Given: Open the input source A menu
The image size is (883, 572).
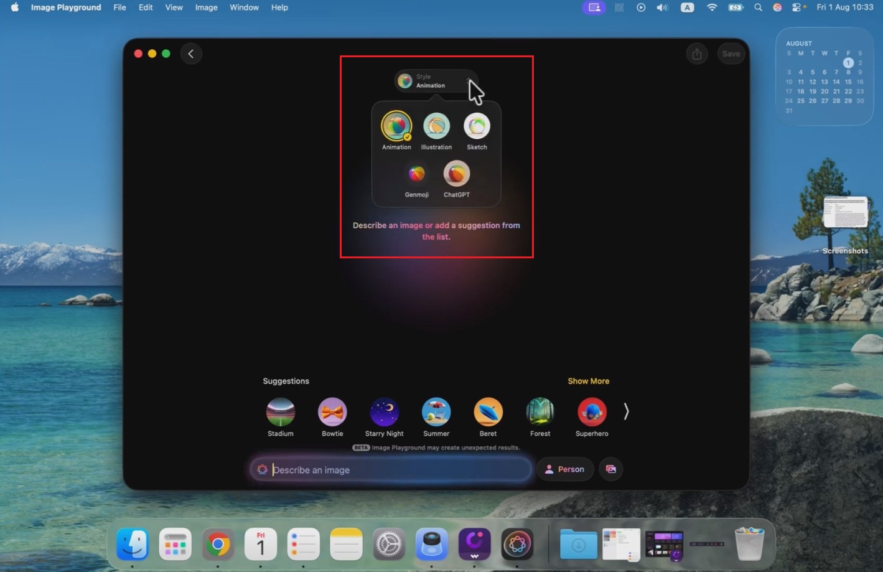Looking at the screenshot, I should [x=687, y=7].
